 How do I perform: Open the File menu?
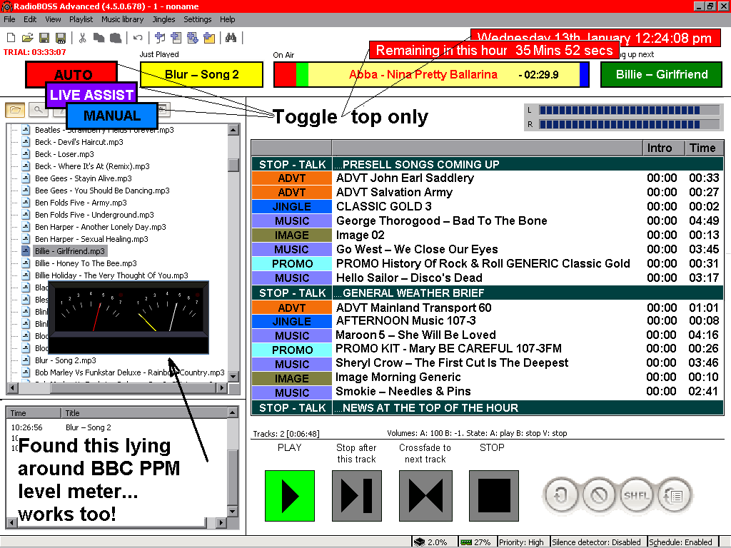[9, 19]
